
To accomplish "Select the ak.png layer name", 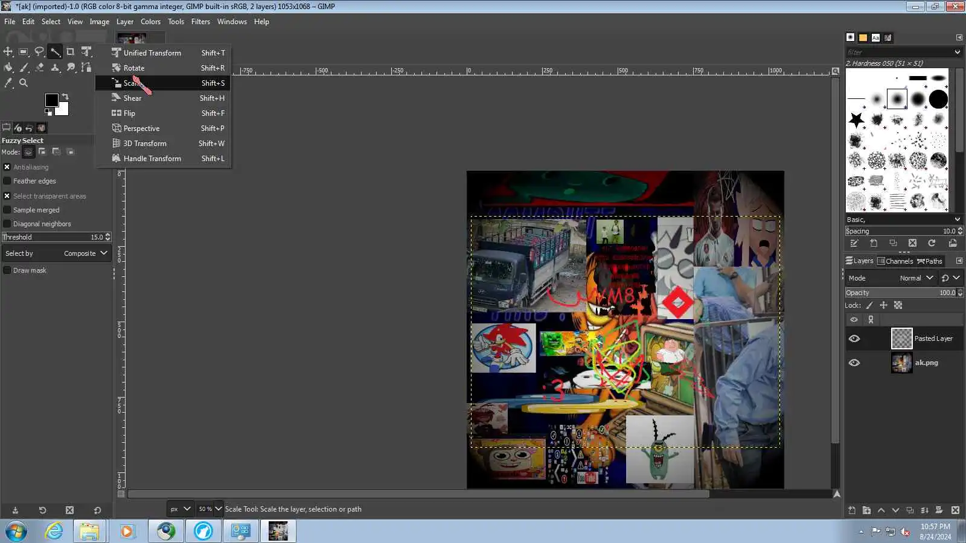I will pyautogui.click(x=926, y=363).
